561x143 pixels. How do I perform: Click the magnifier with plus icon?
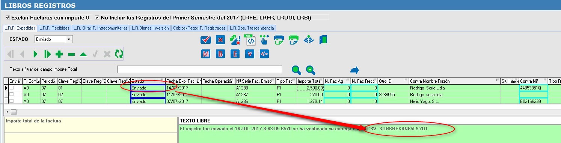[x=297, y=70]
